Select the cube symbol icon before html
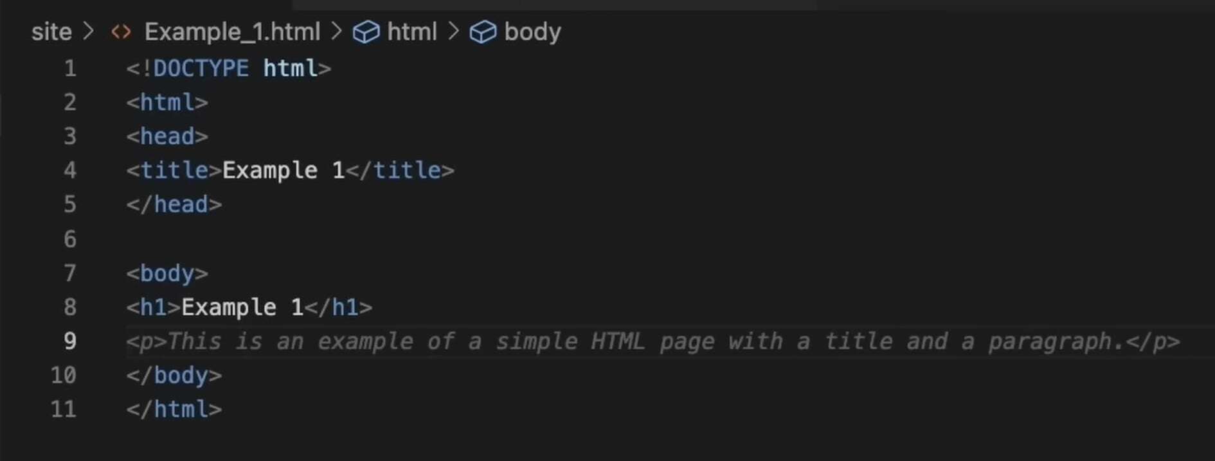1215x461 pixels. point(367,31)
